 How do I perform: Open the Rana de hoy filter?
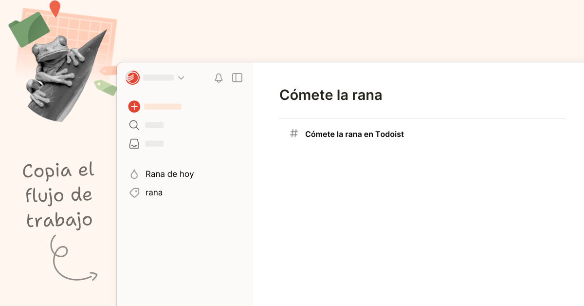169,174
